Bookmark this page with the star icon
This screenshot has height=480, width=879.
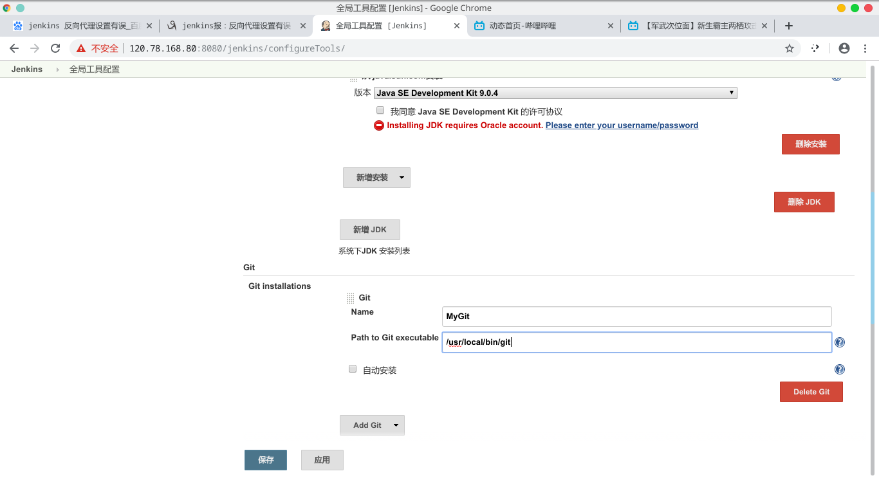790,48
